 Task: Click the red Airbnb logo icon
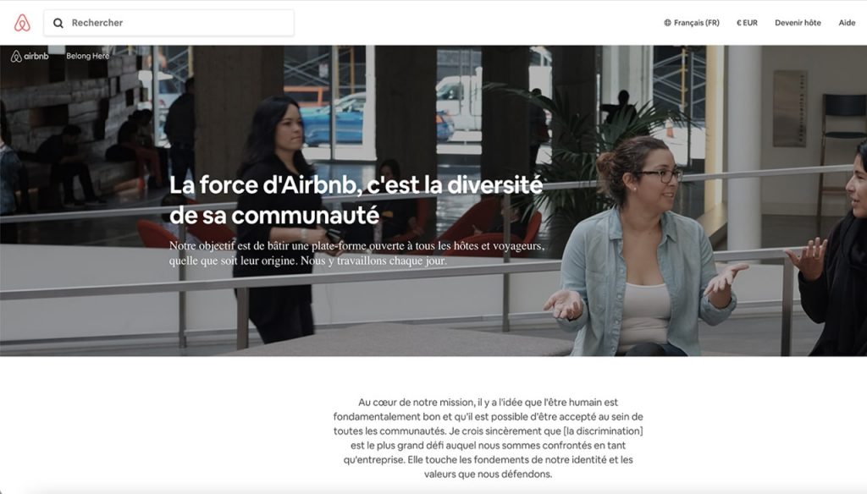point(22,23)
